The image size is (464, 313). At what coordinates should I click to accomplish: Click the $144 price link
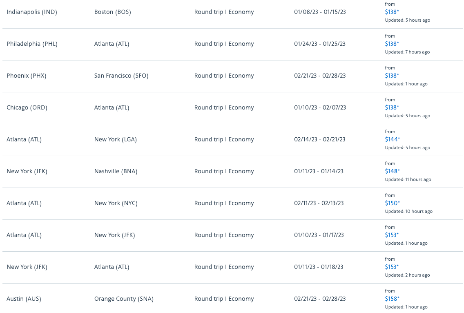pyautogui.click(x=392, y=139)
